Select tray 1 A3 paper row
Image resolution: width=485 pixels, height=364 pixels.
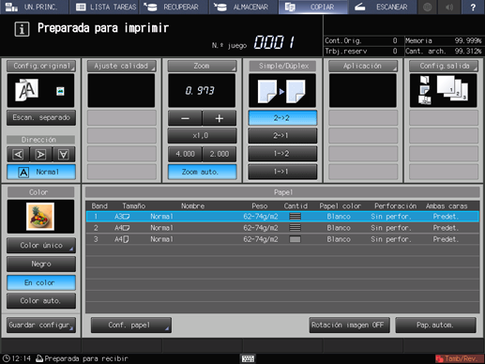coord(282,217)
